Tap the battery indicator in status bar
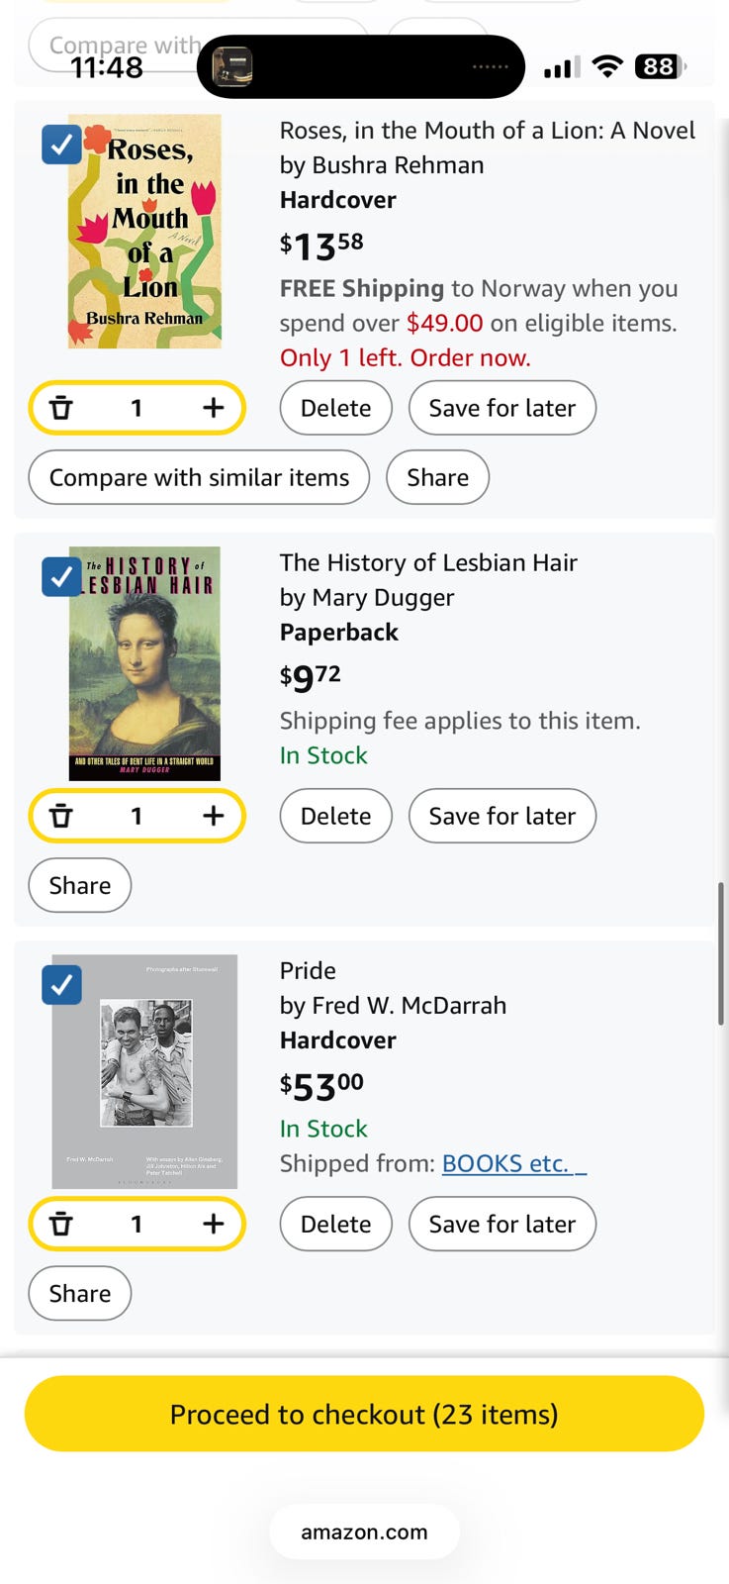 [x=660, y=66]
